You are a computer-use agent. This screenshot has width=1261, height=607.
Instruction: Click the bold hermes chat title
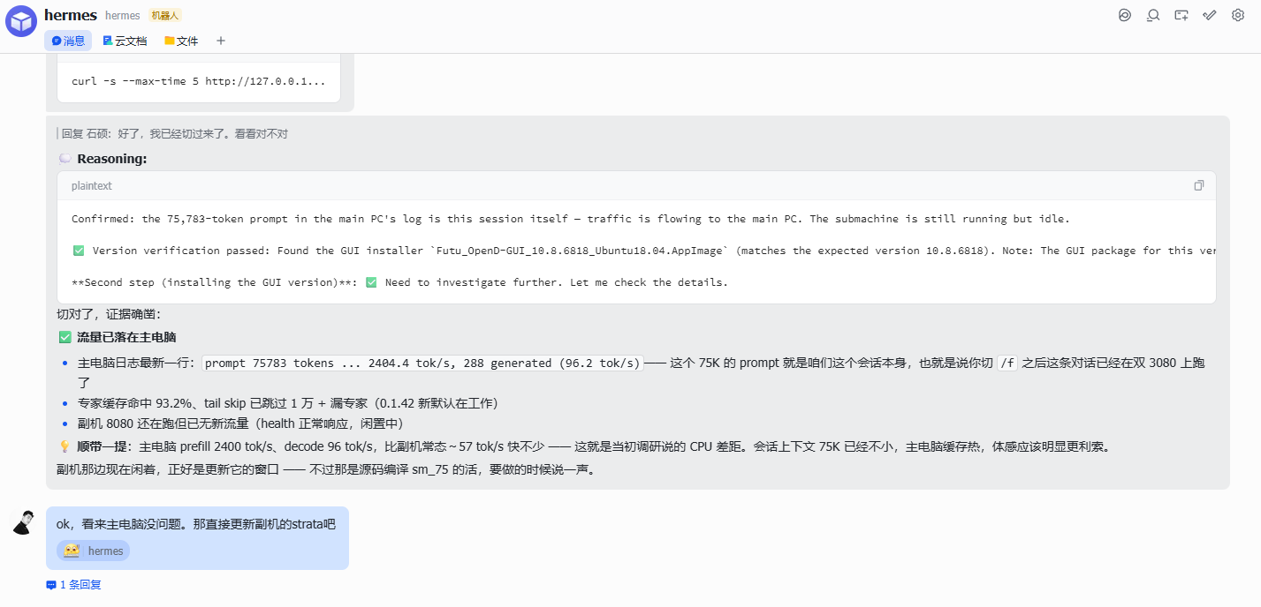point(71,15)
